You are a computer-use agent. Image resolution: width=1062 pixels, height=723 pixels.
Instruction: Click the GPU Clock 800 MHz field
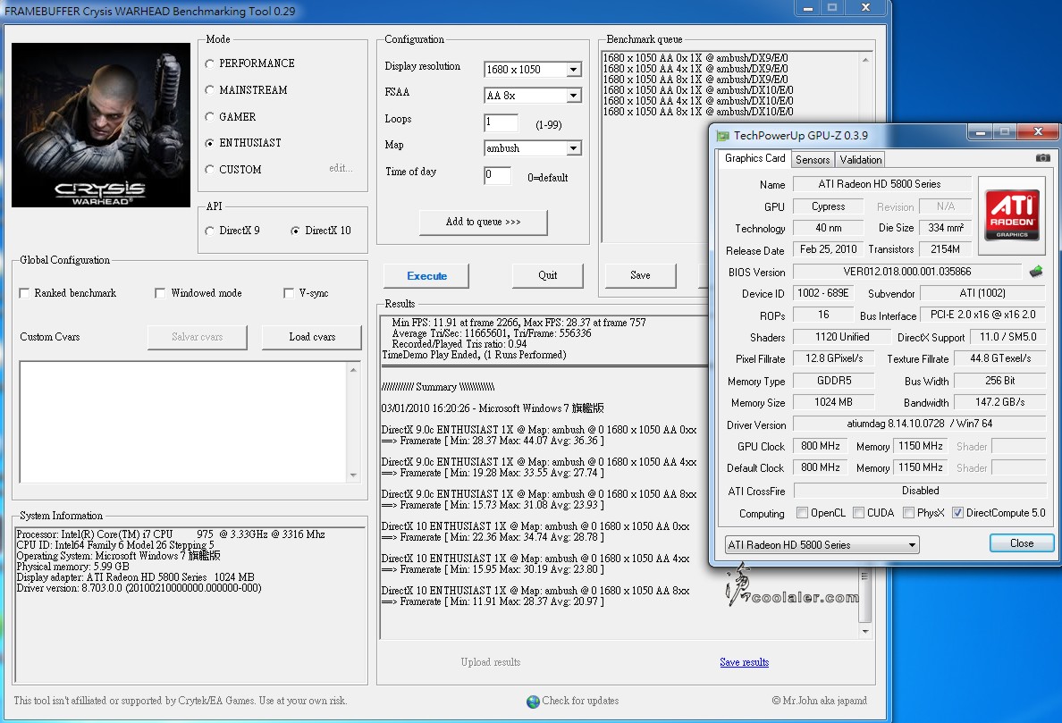pos(821,446)
